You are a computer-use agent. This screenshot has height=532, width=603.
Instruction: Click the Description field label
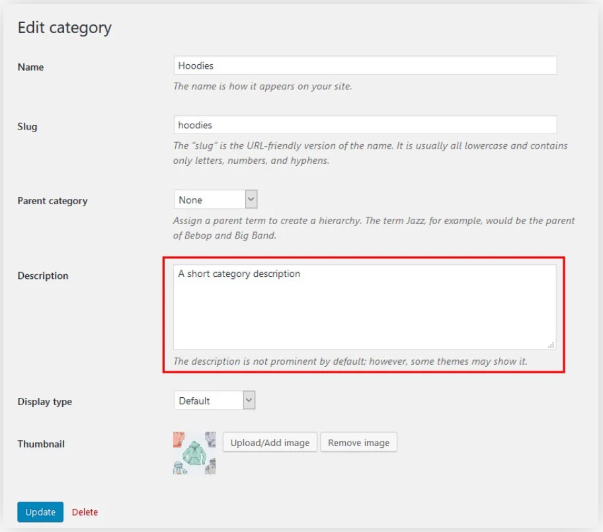tap(43, 276)
